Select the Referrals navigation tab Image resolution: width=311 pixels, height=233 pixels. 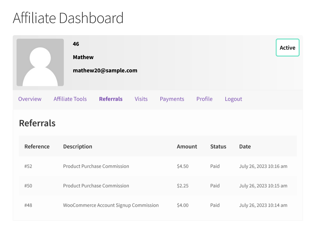coord(110,99)
